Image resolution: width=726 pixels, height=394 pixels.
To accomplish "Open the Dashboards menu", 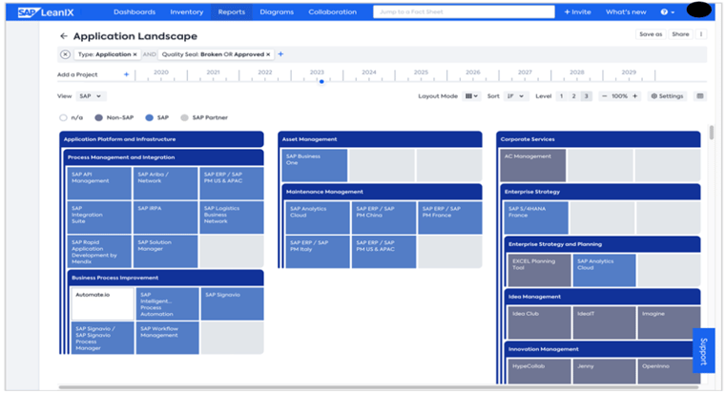I will coord(135,12).
